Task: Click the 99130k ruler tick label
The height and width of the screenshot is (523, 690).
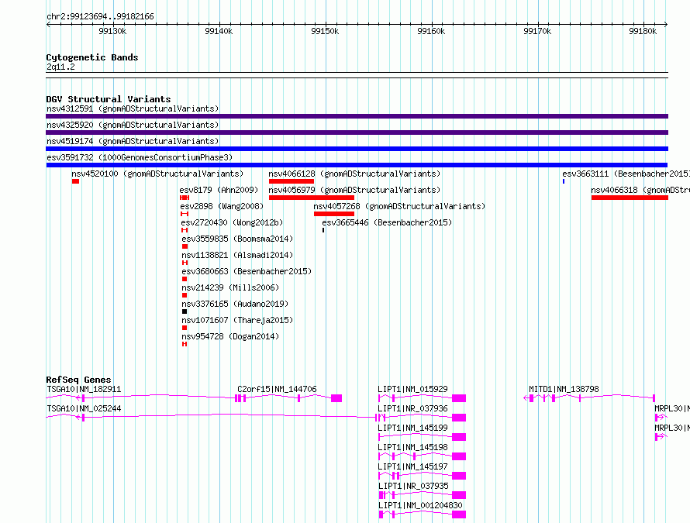Action: point(112,31)
